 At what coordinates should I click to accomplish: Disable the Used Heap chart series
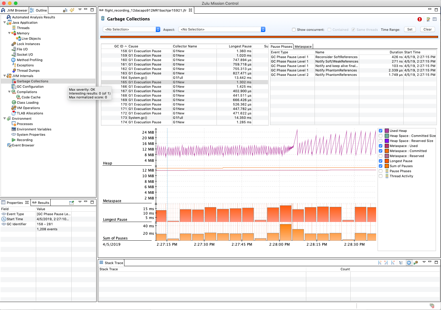(x=381, y=131)
